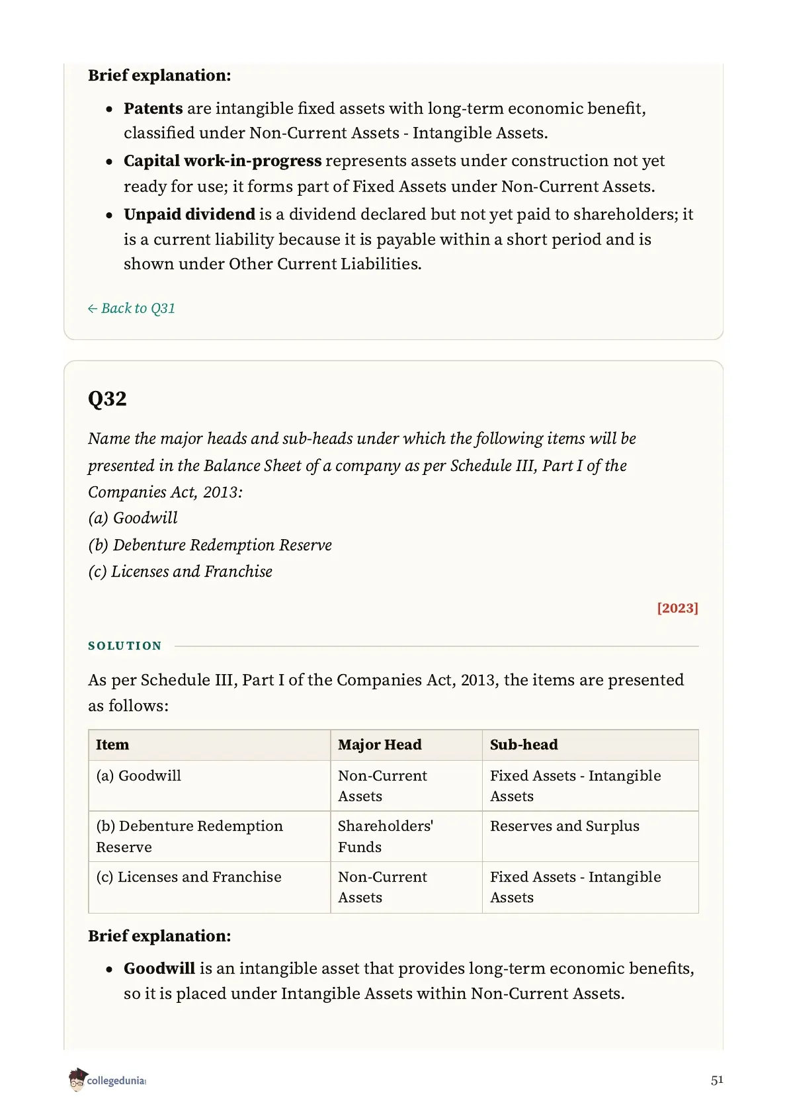Click the bold Goodwill bullet term
This screenshot has width=787, height=1114.
[x=159, y=968]
